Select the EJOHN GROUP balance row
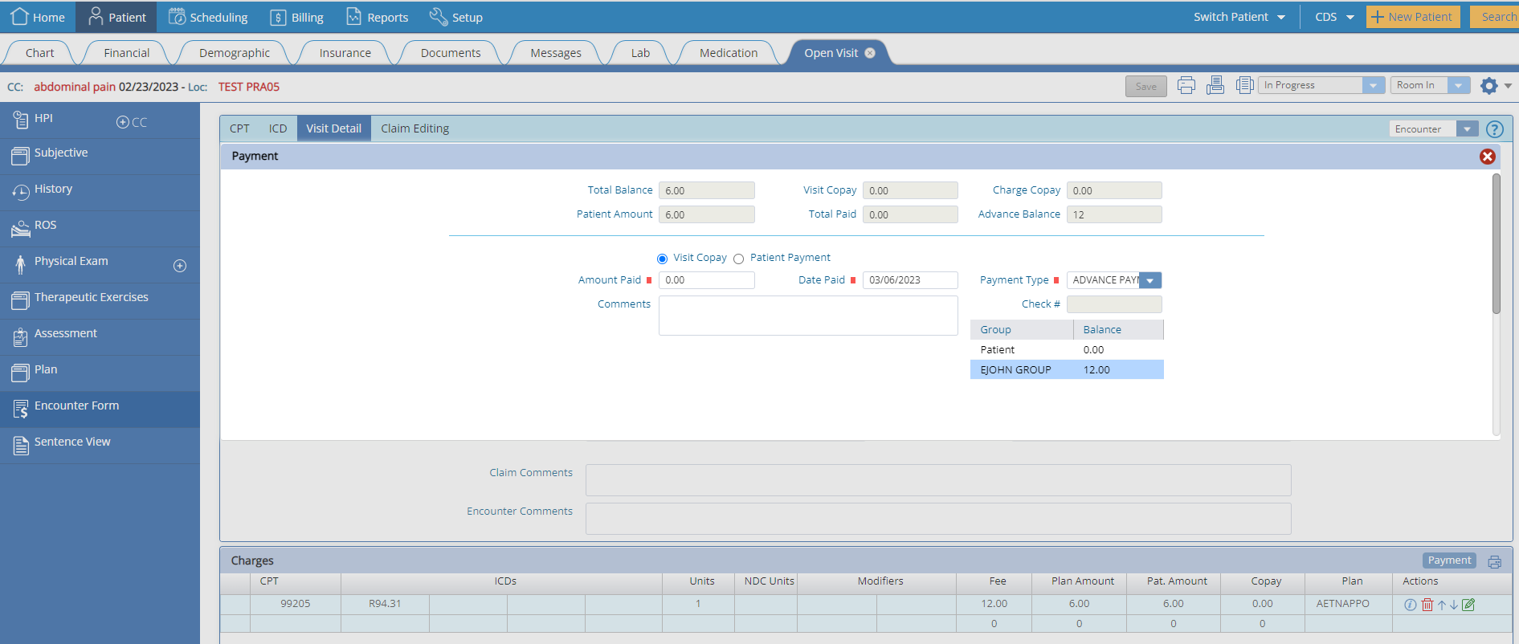The image size is (1519, 644). coord(1067,369)
